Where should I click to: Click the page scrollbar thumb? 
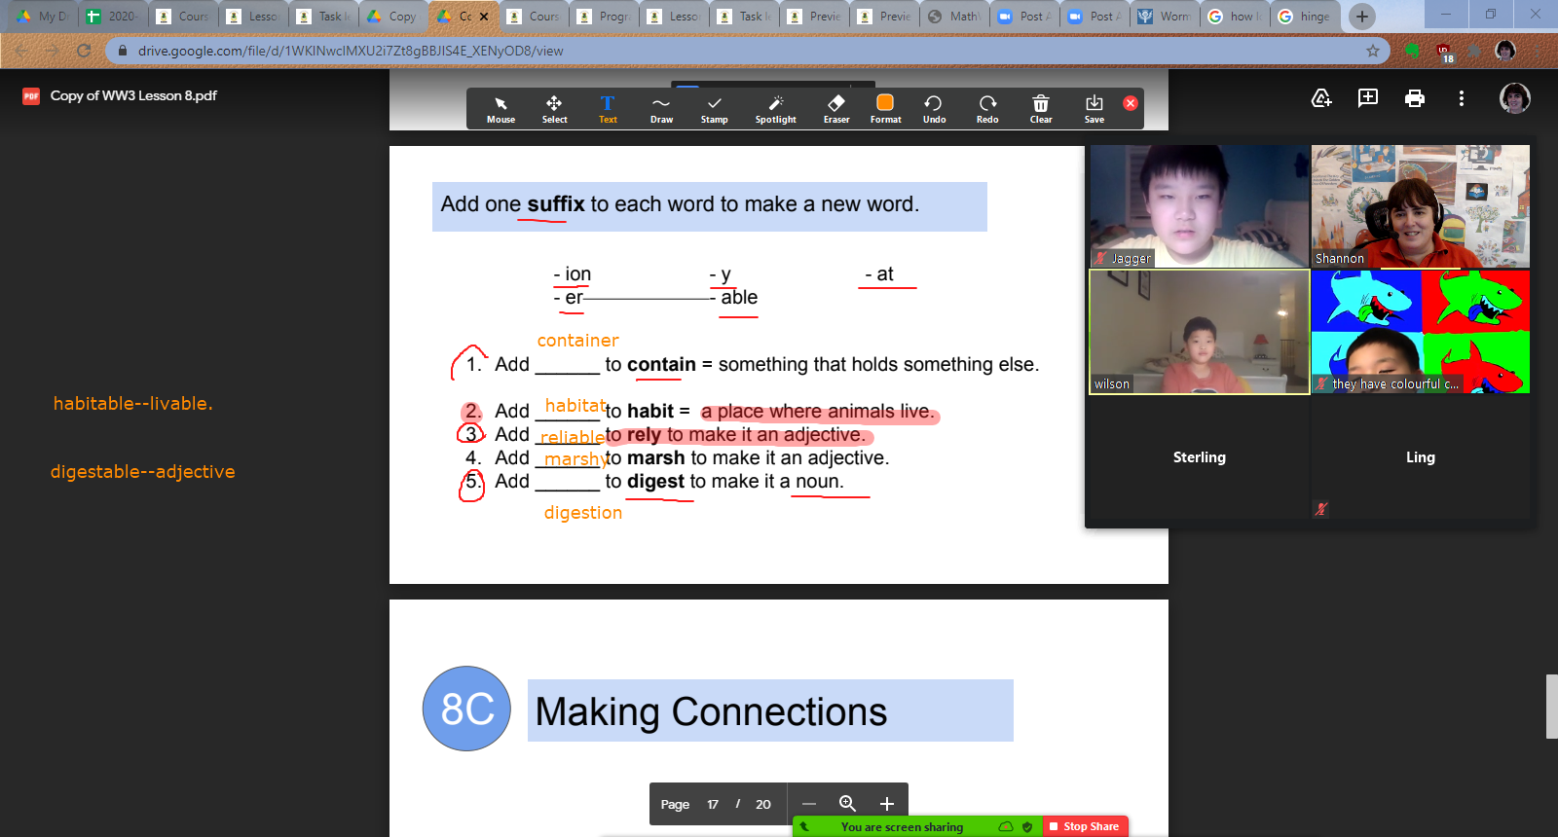pos(1551,707)
